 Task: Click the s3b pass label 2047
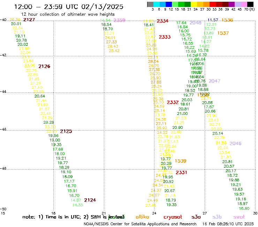coord(214,81)
